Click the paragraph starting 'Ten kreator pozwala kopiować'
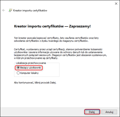The width and height of the screenshot is (120, 117). pyautogui.click(x=56, y=39)
